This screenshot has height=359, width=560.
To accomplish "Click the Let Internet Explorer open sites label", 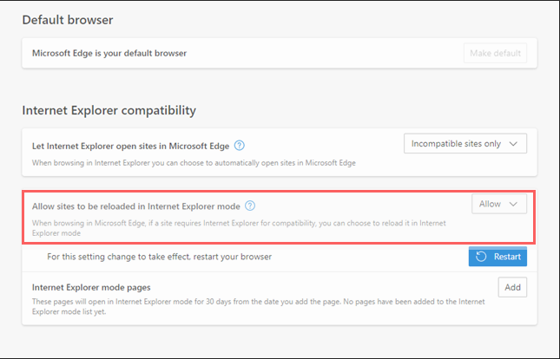I will (x=131, y=146).
